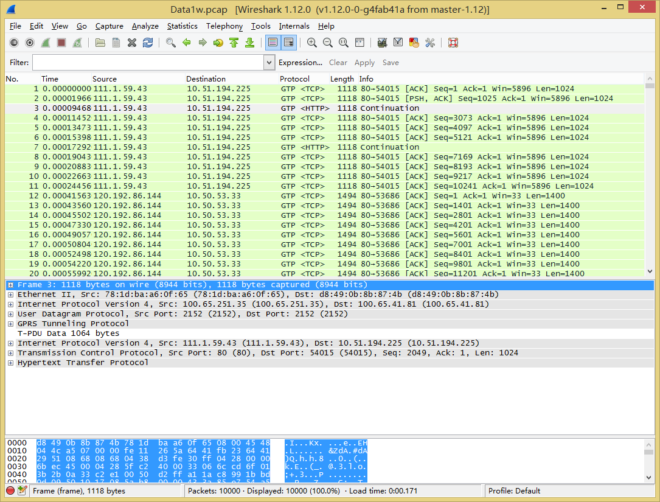Jump to the last packet
The width and height of the screenshot is (660, 502).
[x=249, y=43]
